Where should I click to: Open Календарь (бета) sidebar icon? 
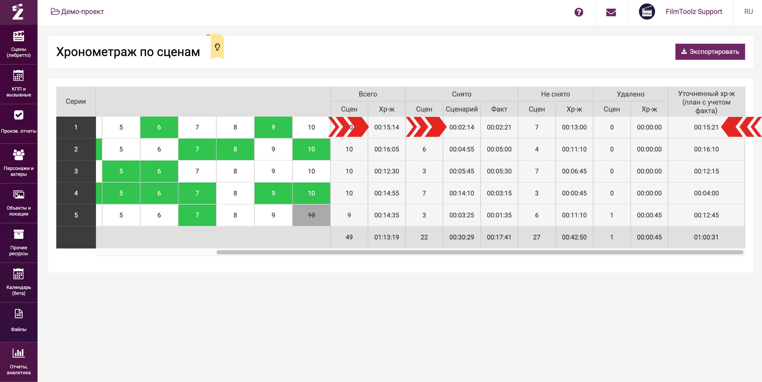click(x=19, y=274)
